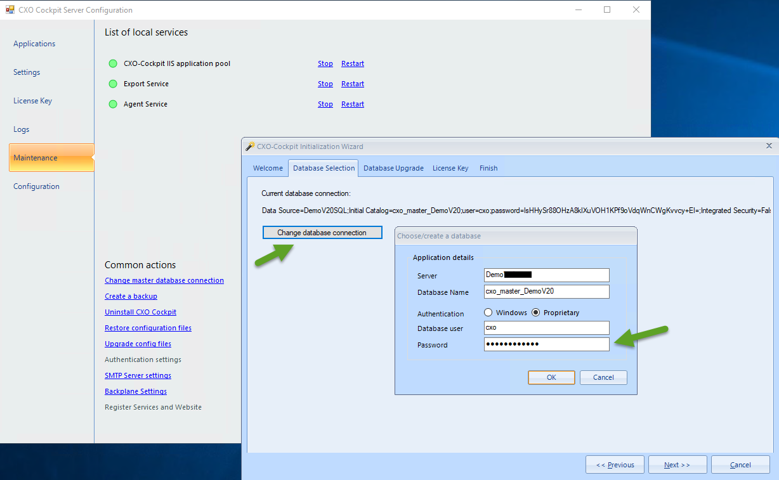Maximize the Server Configuration window
The image size is (779, 480).
point(607,10)
